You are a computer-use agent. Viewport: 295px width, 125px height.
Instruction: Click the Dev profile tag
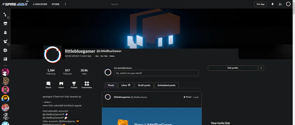tap(97, 56)
